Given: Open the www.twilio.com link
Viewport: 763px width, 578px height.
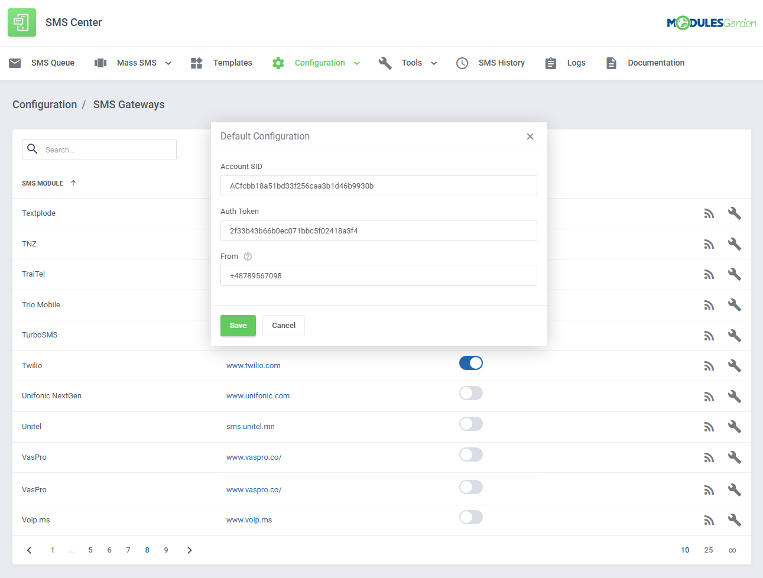Looking at the screenshot, I should 253,365.
